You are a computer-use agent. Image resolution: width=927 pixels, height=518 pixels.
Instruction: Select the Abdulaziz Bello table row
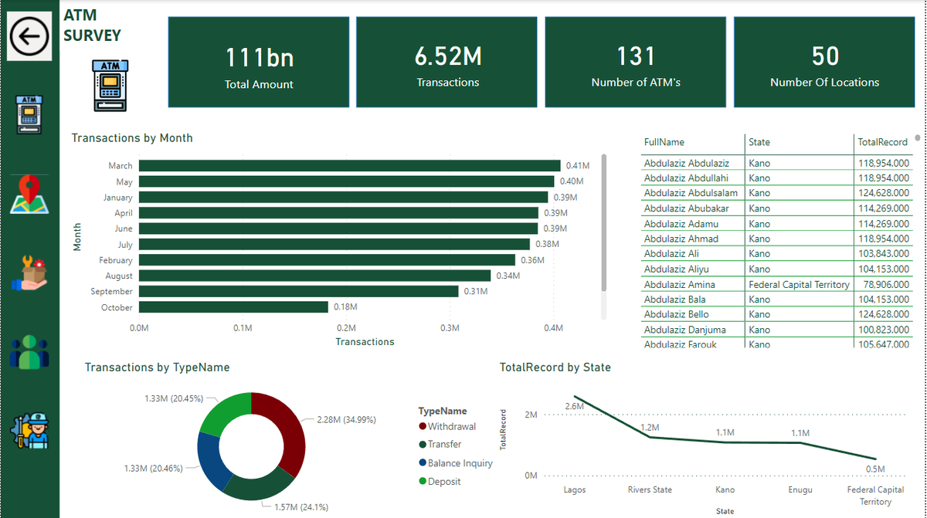click(x=776, y=314)
